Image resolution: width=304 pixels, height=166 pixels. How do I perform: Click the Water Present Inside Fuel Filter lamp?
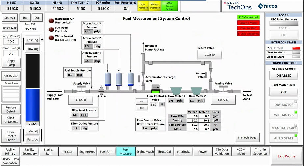[51, 38]
